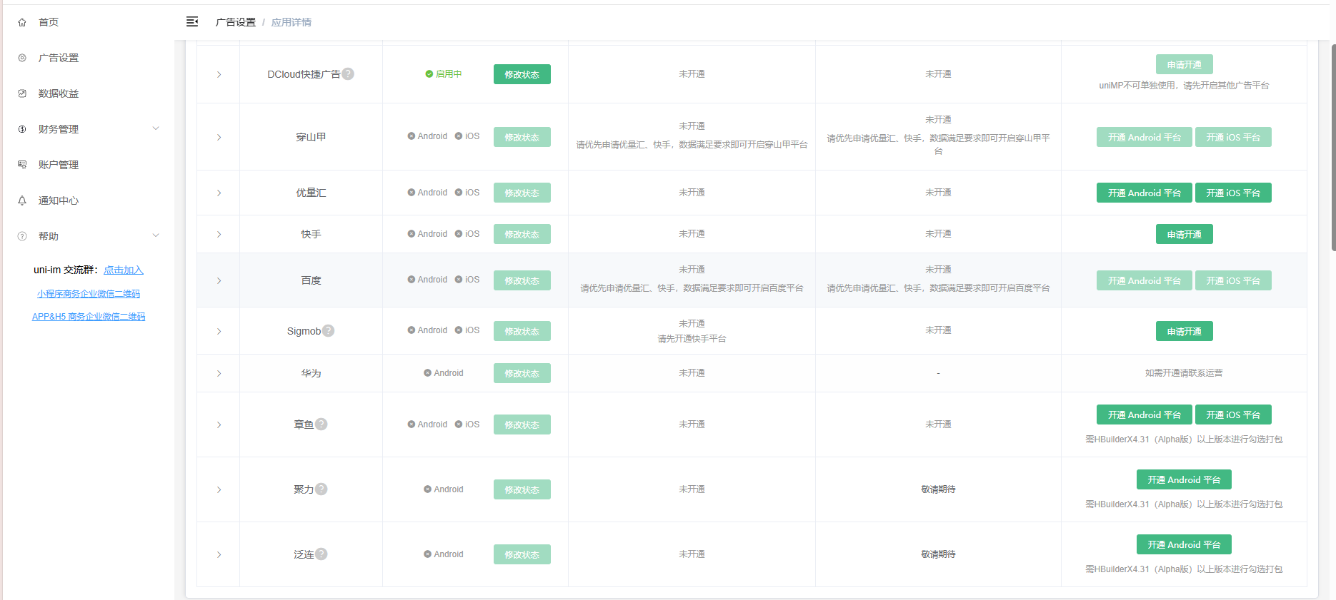Expand the 帮助 submenu arrow
Viewport: 1336px width, 600px height.
(x=156, y=235)
